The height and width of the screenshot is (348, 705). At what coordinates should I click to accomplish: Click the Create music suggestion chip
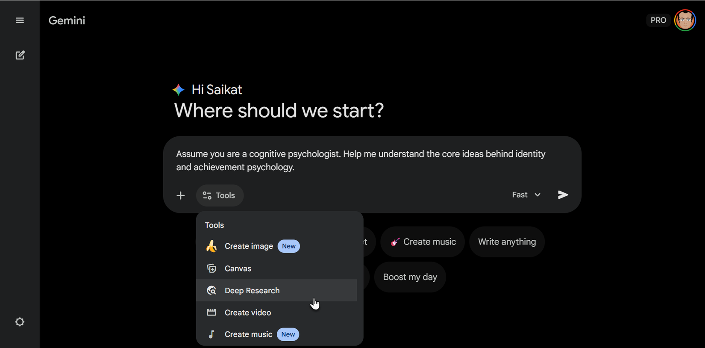click(x=423, y=242)
